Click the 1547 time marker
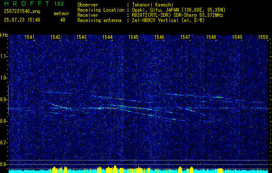This screenshot has width=272, height=173. click(185, 37)
